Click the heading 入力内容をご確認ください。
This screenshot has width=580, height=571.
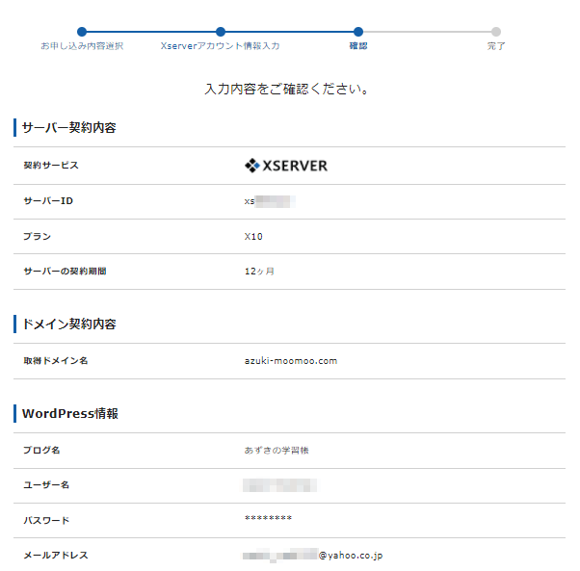point(287,90)
